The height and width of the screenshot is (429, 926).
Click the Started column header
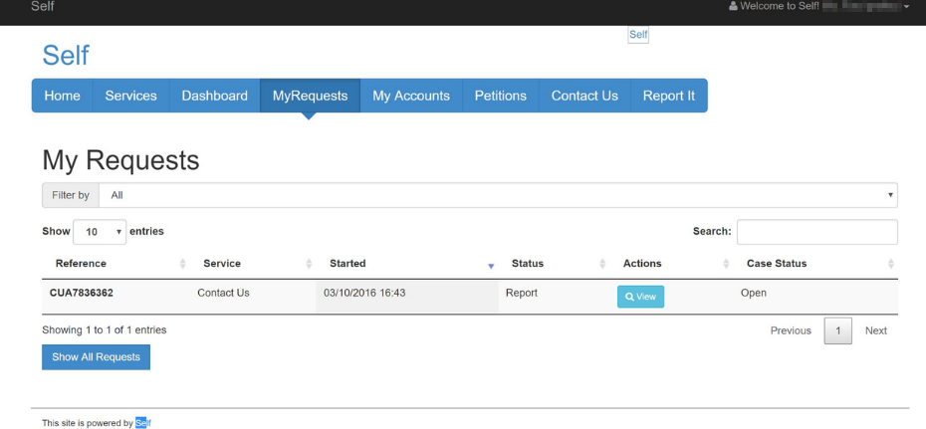click(x=407, y=264)
